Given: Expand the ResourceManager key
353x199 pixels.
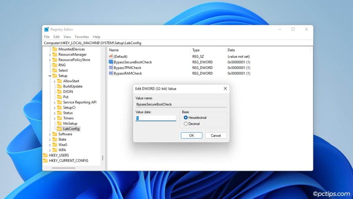Looking at the screenshot, I should pyautogui.click(x=49, y=54).
